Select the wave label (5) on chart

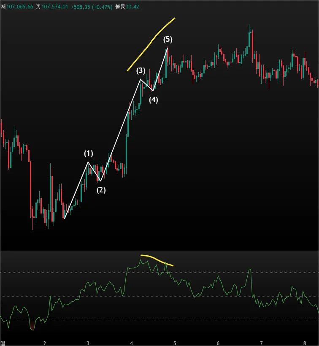[168, 40]
